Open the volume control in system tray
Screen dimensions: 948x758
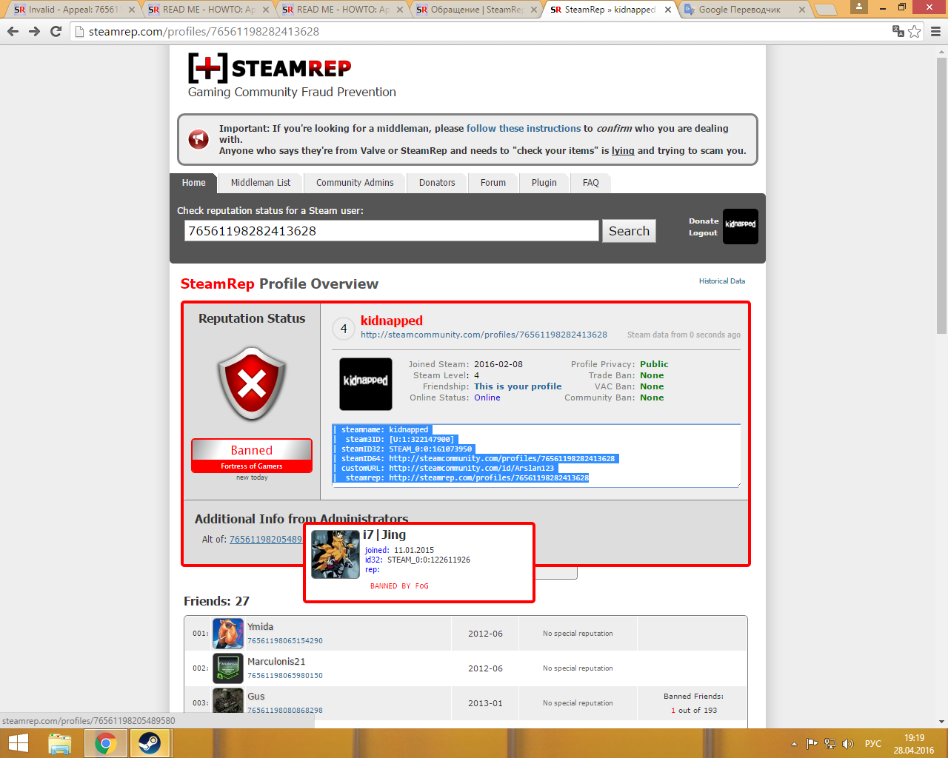tap(848, 744)
